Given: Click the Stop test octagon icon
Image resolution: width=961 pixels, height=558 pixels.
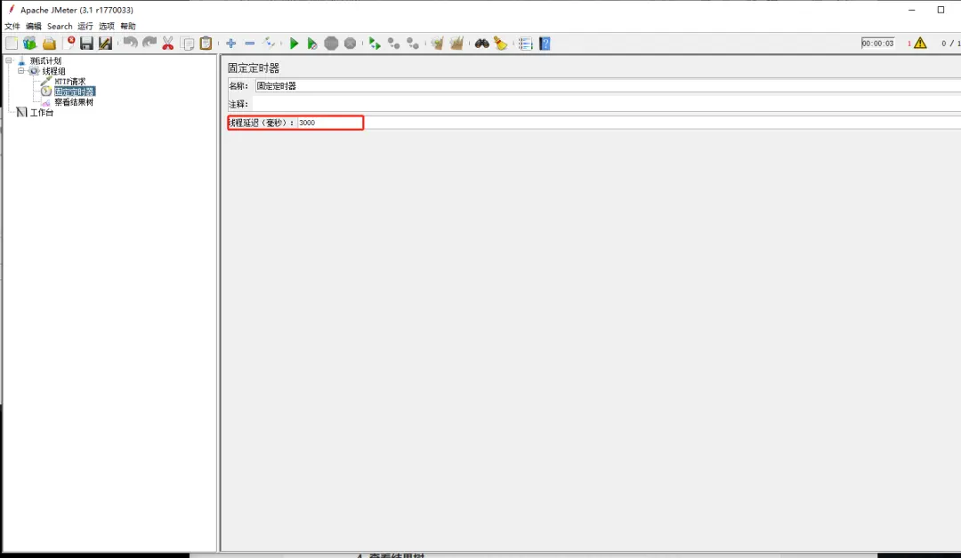Looking at the screenshot, I should tap(331, 44).
